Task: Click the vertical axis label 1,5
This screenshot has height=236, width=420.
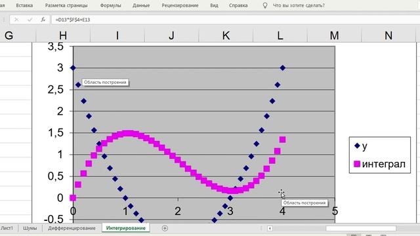Action: tap(55, 132)
